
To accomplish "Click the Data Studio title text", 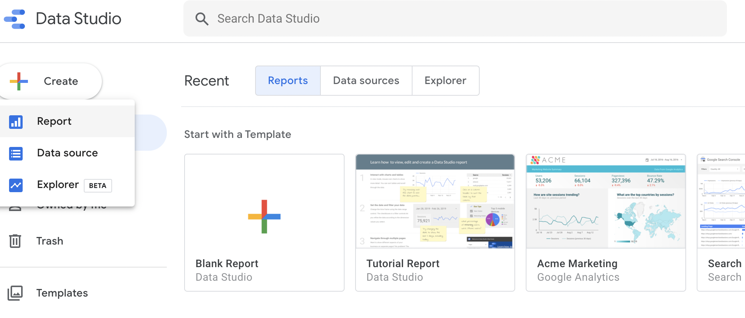I will [x=79, y=19].
